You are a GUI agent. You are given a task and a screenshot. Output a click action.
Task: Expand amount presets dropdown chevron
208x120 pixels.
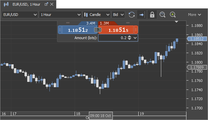(x=135, y=38)
